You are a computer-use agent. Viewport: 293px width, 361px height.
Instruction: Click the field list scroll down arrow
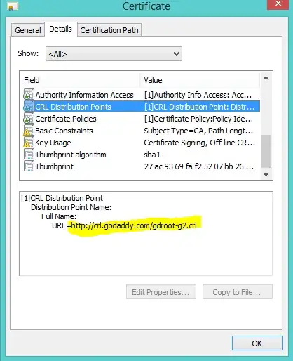pos(266,174)
